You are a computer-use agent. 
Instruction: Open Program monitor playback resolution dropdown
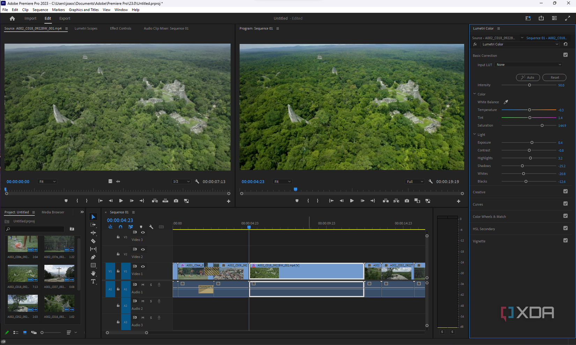414,182
